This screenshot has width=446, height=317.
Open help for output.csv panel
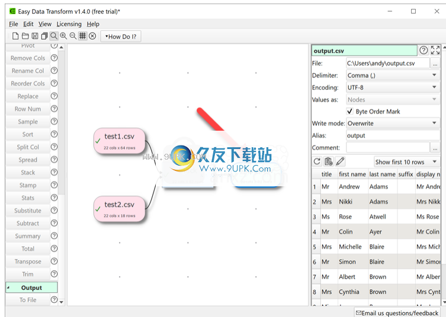[423, 50]
